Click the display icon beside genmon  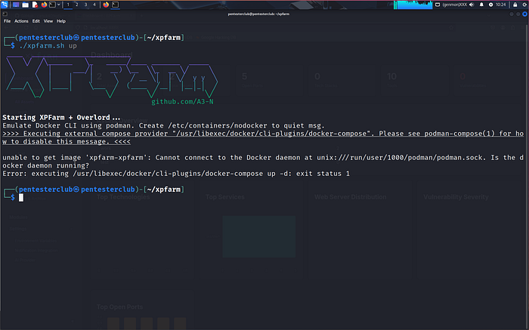coord(438,5)
